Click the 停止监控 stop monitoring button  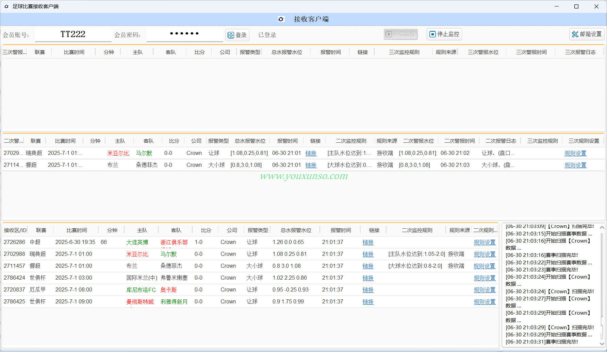(444, 34)
